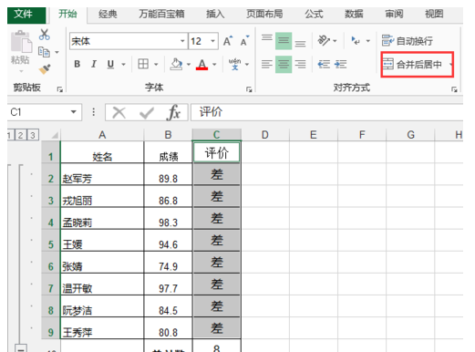Open the font name 宋体 combo box

point(128,41)
